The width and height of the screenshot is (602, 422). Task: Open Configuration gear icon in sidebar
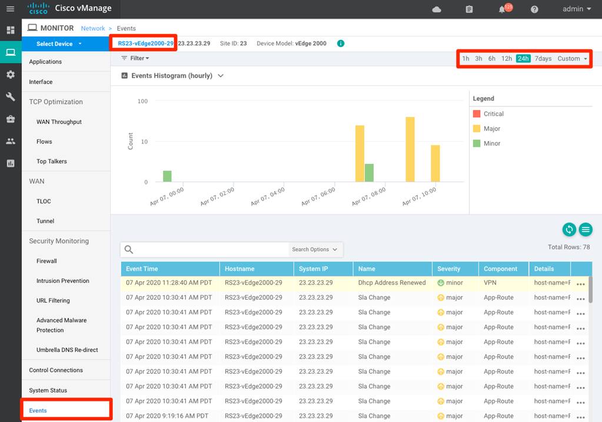click(10, 75)
